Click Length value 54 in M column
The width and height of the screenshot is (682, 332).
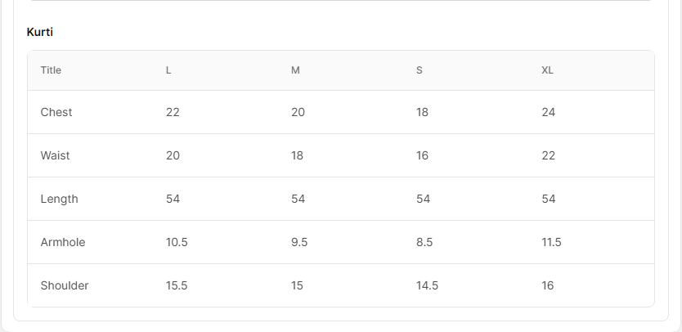(x=298, y=199)
